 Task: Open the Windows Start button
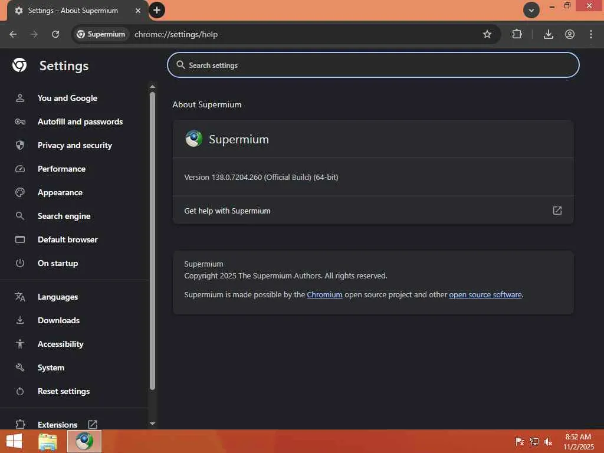tap(14, 441)
